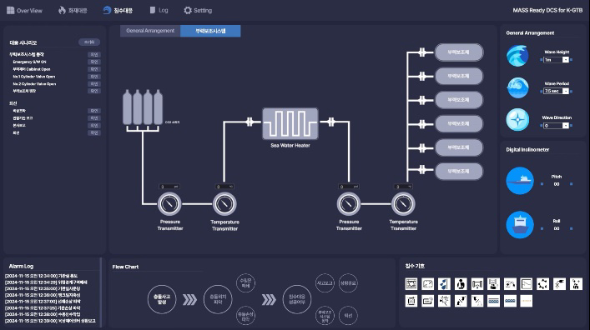Viewport: 590px width, 330px height.
Task: Click the Alarm Log entry at 12:36:00
Action: click(x=43, y=295)
